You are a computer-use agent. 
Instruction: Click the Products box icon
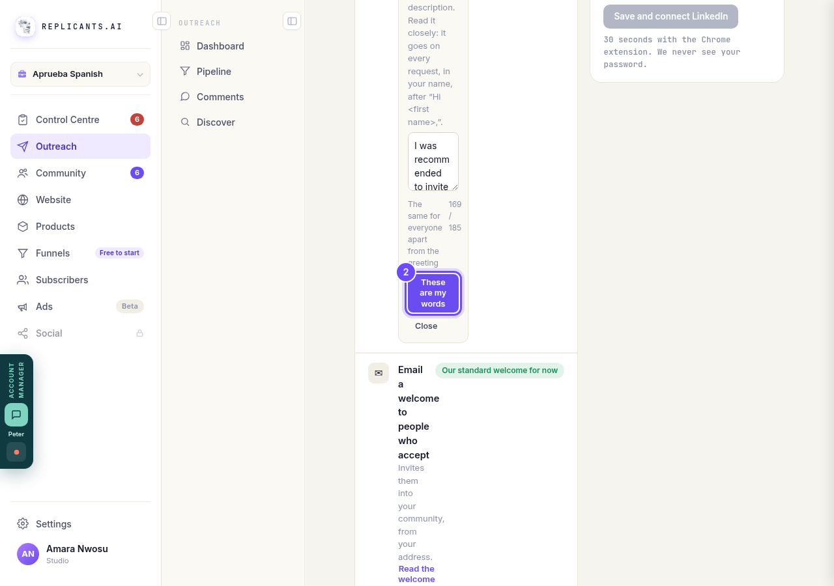click(23, 227)
